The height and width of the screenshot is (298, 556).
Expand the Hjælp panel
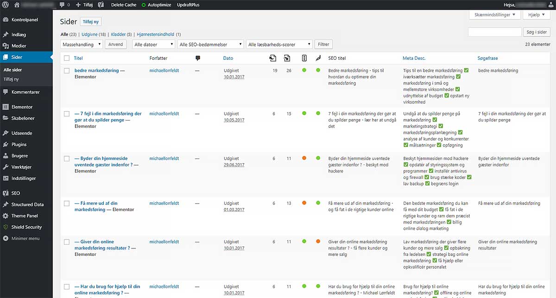(x=537, y=15)
